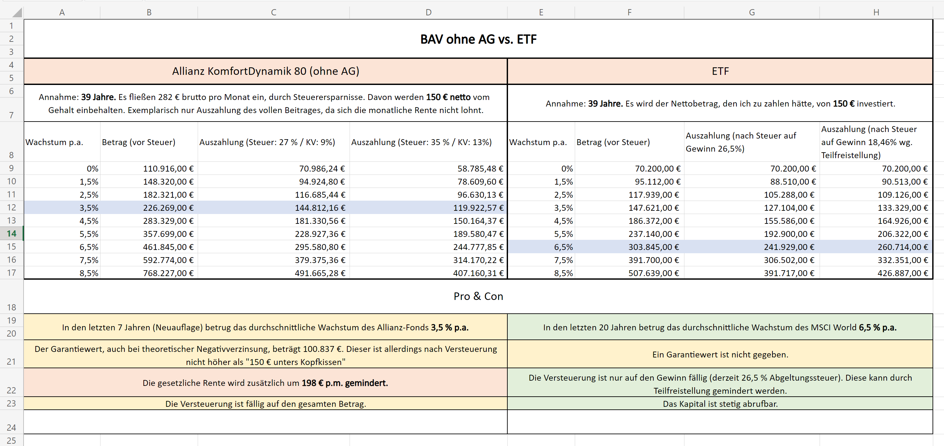Image resolution: width=944 pixels, height=446 pixels.
Task: Select column H header
Action: tap(876, 12)
